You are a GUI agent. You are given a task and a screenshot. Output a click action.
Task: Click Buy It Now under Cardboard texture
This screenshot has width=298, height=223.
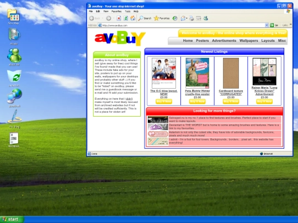[x=231, y=101]
